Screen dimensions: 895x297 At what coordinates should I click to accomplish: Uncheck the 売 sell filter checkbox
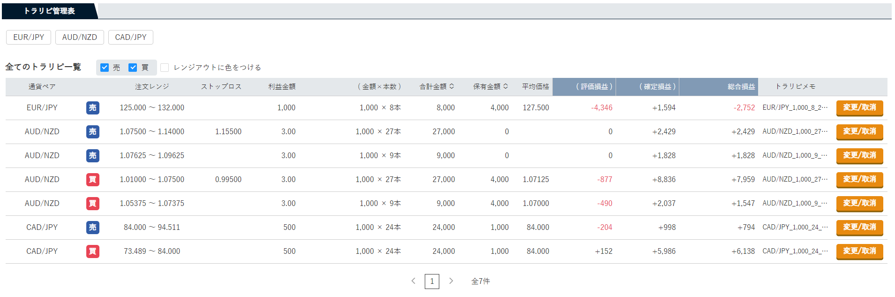pyautogui.click(x=105, y=68)
